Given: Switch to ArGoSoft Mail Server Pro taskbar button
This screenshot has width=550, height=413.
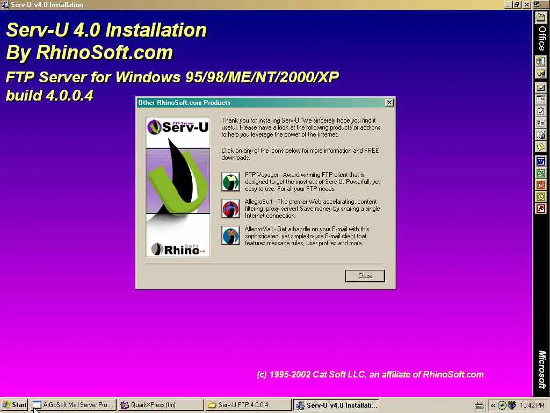Looking at the screenshot, I should pos(73,405).
